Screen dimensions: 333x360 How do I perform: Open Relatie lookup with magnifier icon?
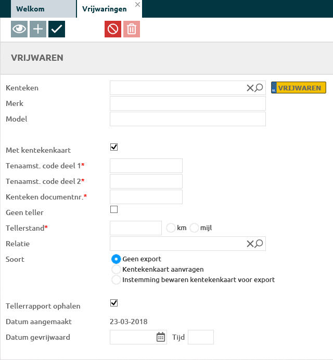point(259,244)
